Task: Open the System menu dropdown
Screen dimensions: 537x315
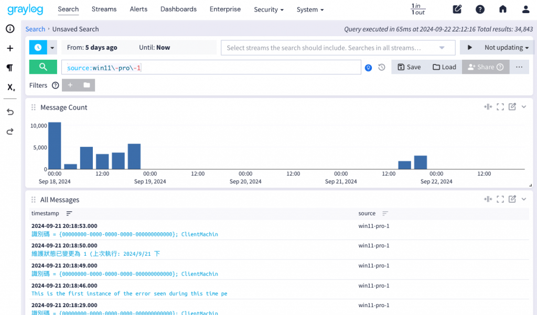Action: 310,9
